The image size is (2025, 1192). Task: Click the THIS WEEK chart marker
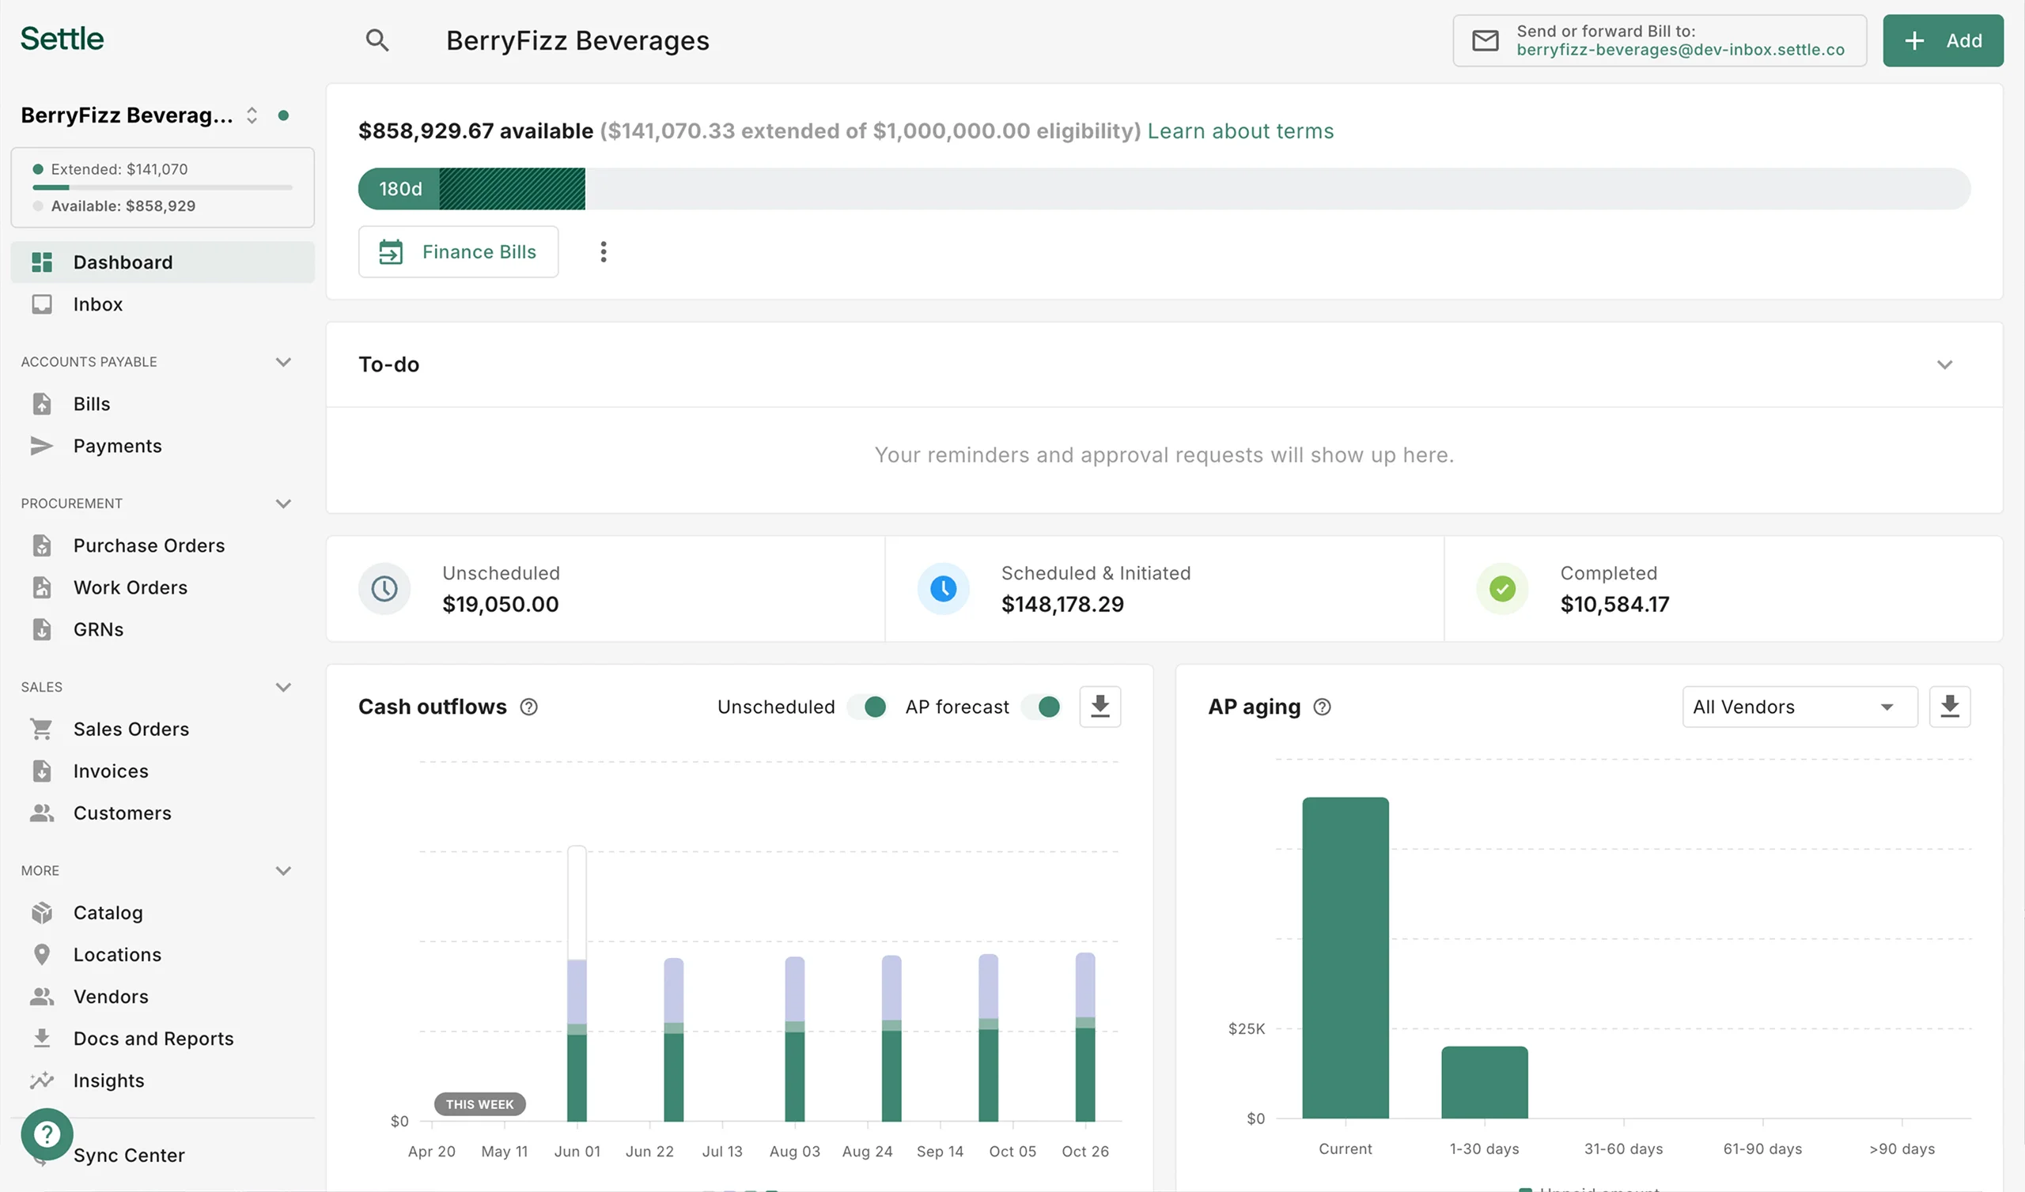coord(479,1104)
